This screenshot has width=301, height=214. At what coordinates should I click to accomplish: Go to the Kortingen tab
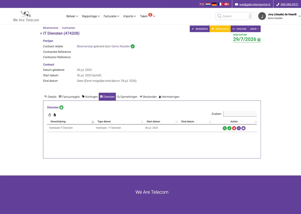[x=90, y=97]
